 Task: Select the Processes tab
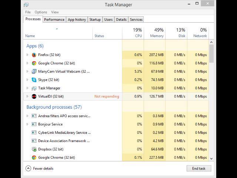(33, 19)
